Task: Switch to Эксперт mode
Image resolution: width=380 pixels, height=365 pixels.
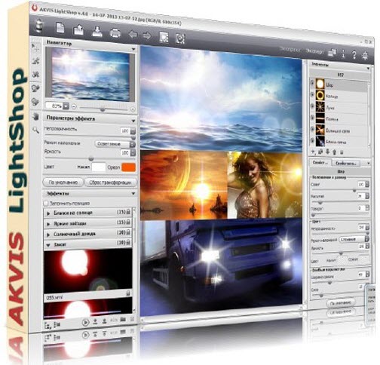Action: [x=314, y=51]
